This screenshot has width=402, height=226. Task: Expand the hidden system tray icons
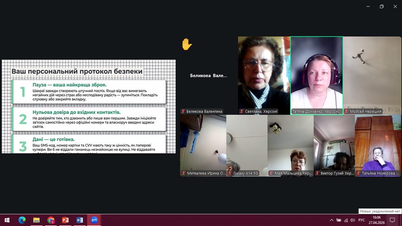click(x=331, y=220)
